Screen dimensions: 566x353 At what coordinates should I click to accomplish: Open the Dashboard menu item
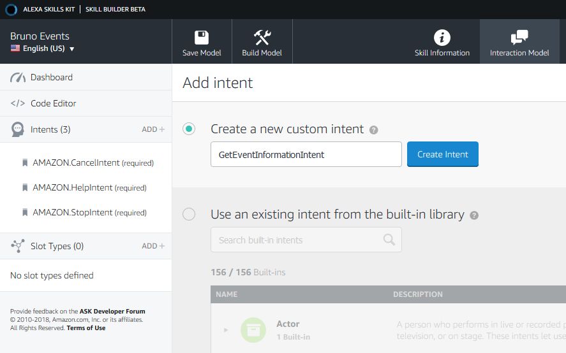[x=51, y=77]
